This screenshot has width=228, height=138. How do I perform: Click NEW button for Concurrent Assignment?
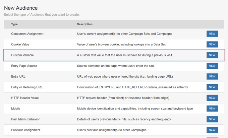(212, 34)
